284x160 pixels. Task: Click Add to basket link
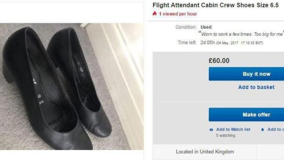coord(256,87)
